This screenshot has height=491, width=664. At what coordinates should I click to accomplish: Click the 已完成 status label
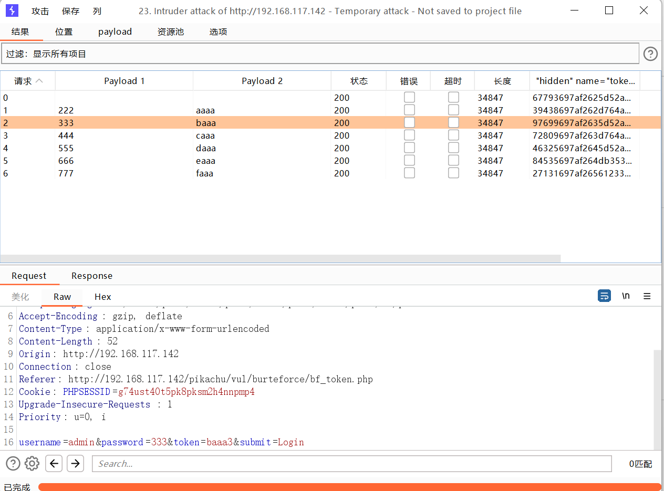point(17,487)
